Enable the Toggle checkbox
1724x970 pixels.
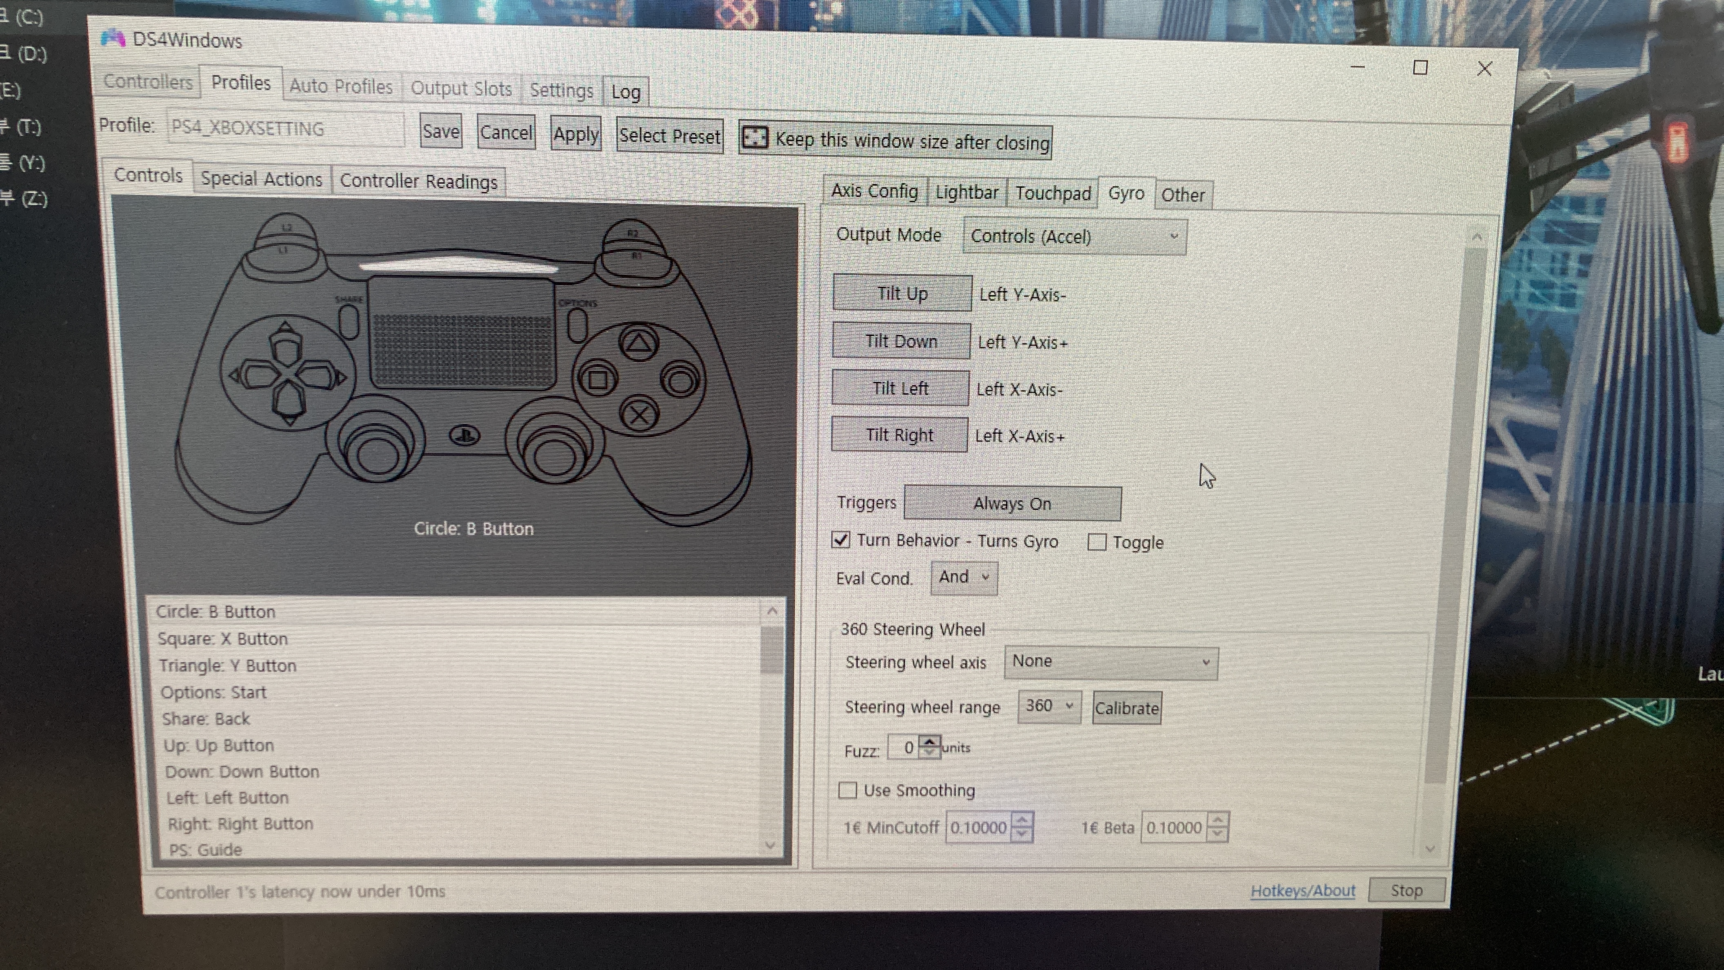[x=1096, y=542]
